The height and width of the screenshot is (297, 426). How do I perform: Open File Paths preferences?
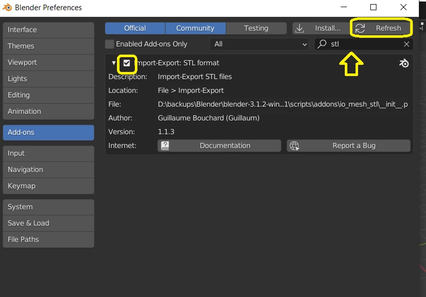point(49,239)
